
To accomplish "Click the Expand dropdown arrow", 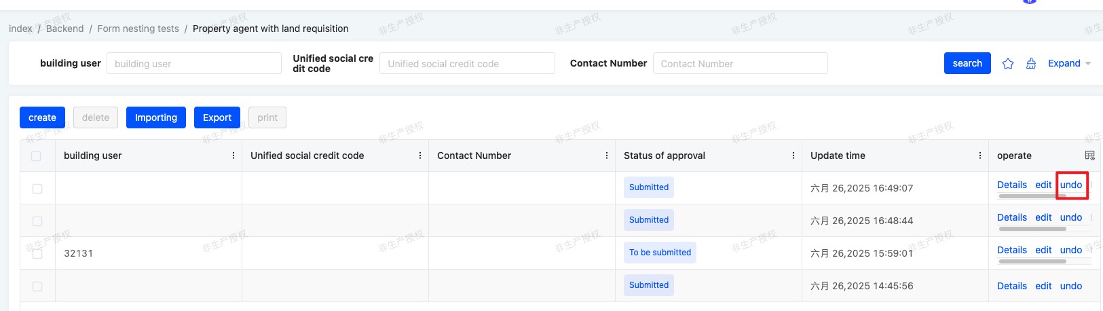I will tap(1088, 64).
